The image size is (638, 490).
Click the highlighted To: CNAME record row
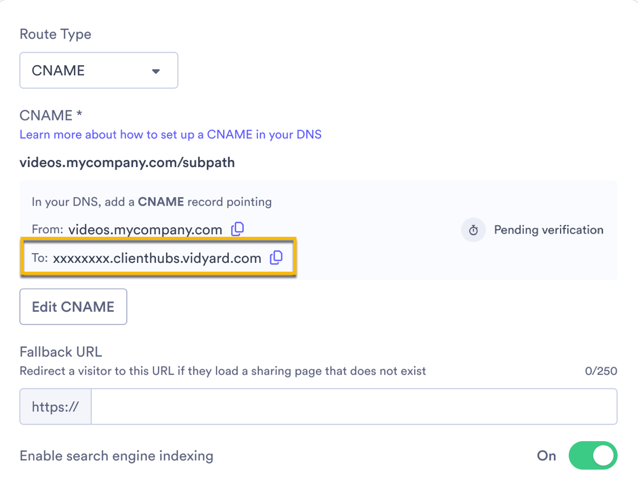tap(158, 258)
